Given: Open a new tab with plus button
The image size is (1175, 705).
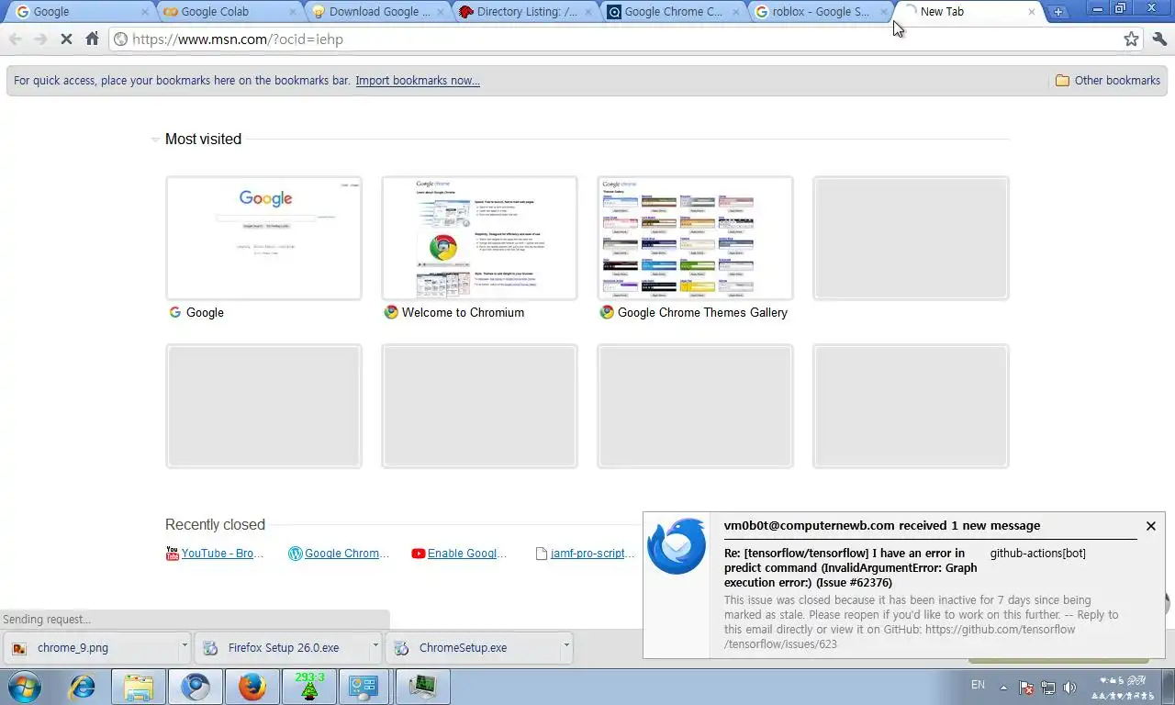Looking at the screenshot, I should pos(1058,12).
